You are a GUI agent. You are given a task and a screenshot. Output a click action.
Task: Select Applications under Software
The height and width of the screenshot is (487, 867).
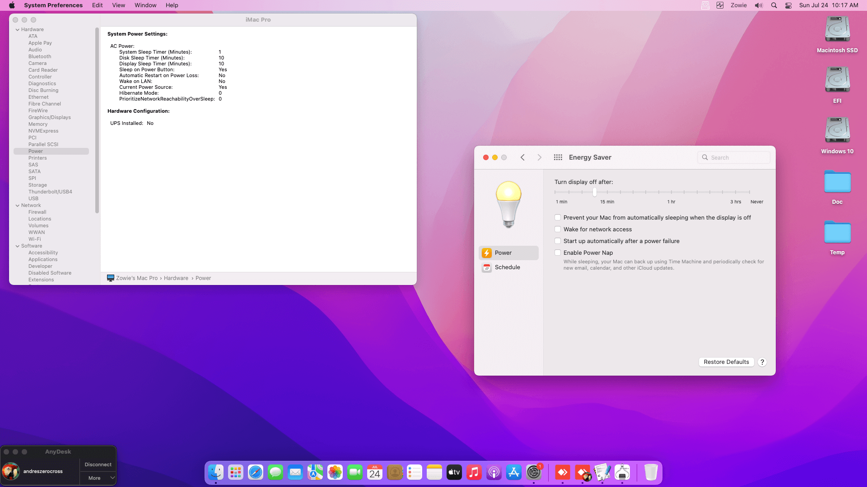(43, 260)
